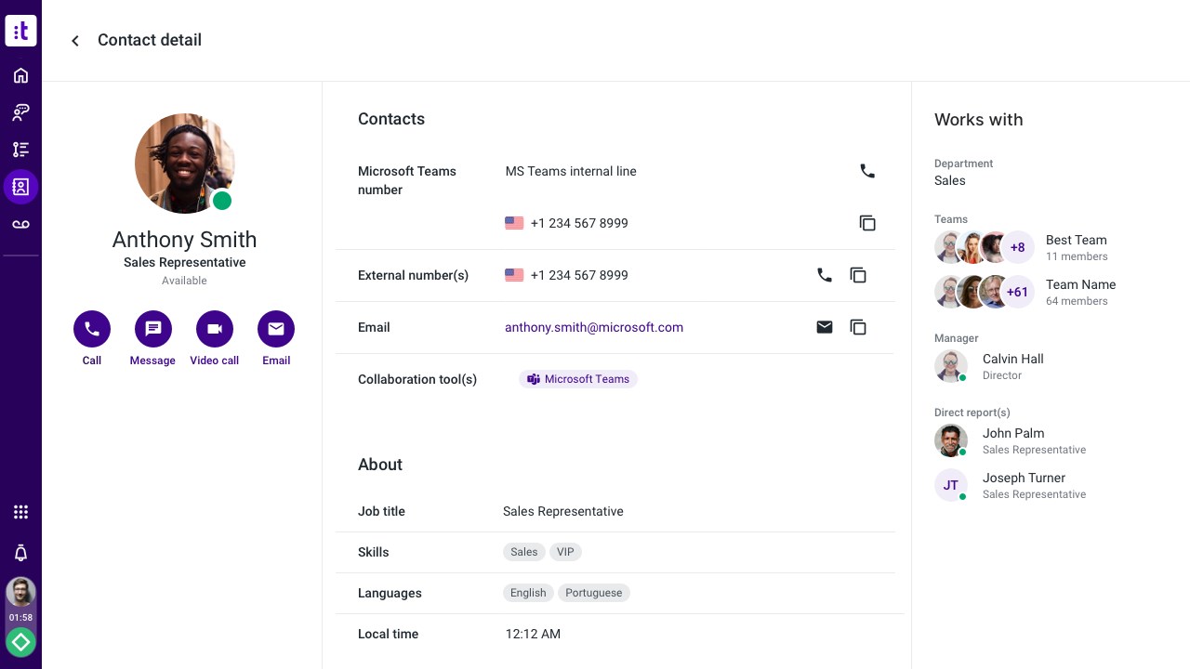The width and height of the screenshot is (1190, 669).
Task: Copy the Microsoft Teams phone number
Action: (x=867, y=223)
